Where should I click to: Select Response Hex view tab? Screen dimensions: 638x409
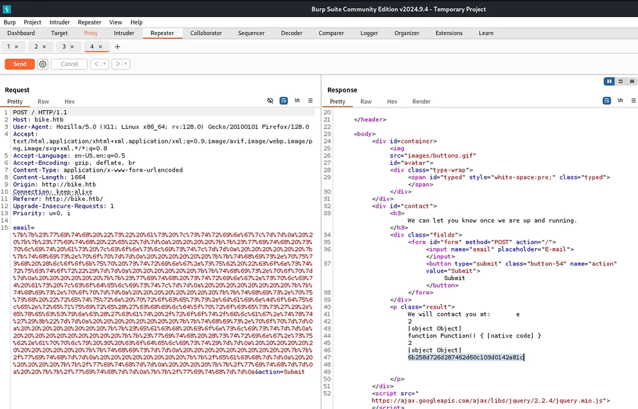point(392,102)
